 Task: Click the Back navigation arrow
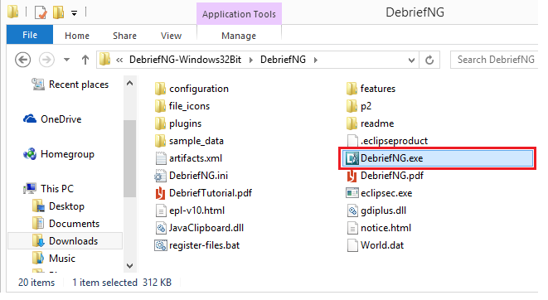pyautogui.click(x=22, y=60)
